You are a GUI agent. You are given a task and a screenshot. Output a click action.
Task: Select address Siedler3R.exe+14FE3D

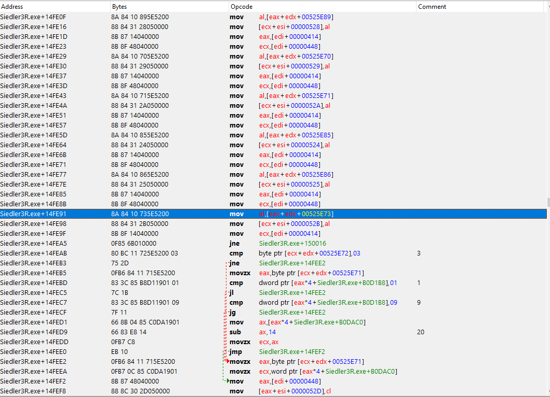[x=33, y=86]
